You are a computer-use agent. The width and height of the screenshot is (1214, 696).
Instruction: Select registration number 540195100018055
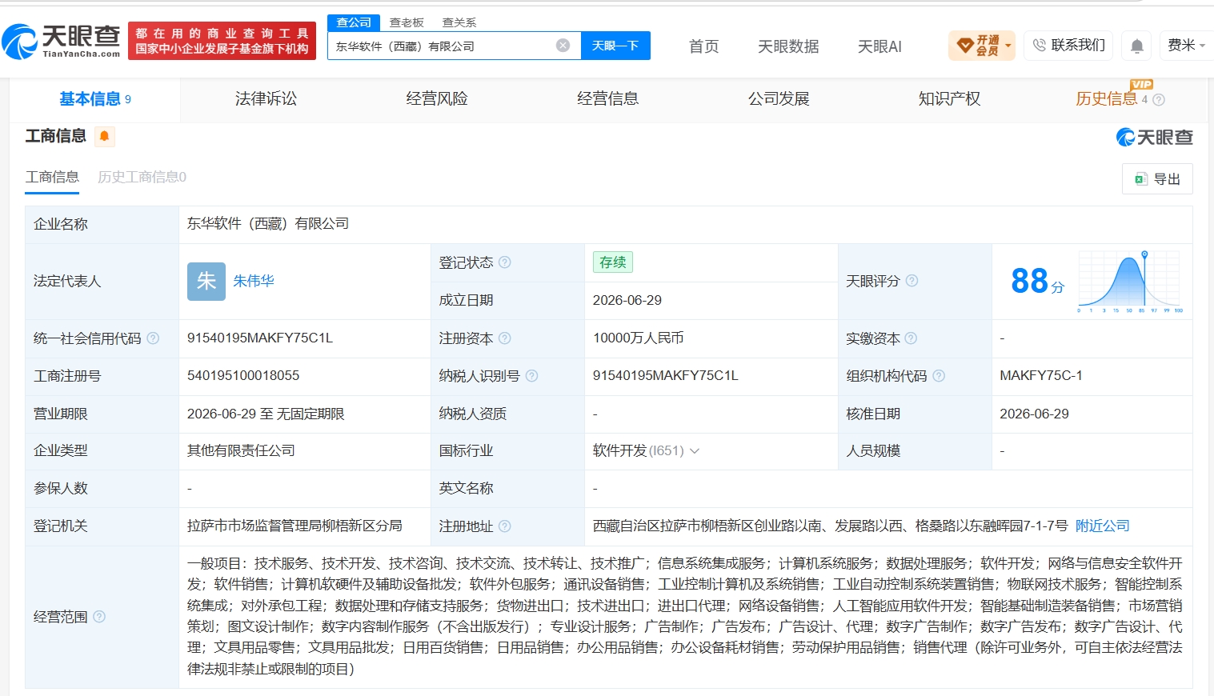click(243, 376)
